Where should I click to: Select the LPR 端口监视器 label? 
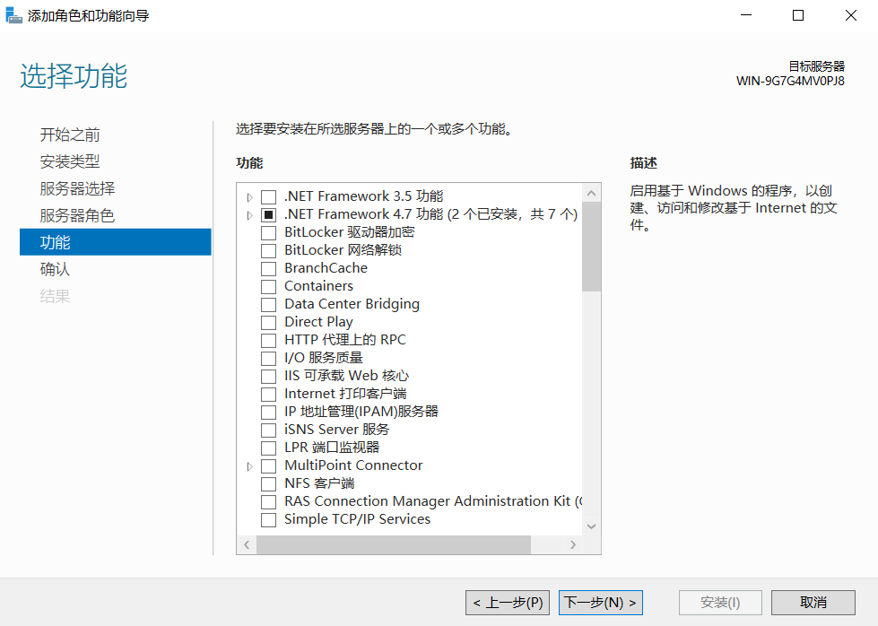332,448
